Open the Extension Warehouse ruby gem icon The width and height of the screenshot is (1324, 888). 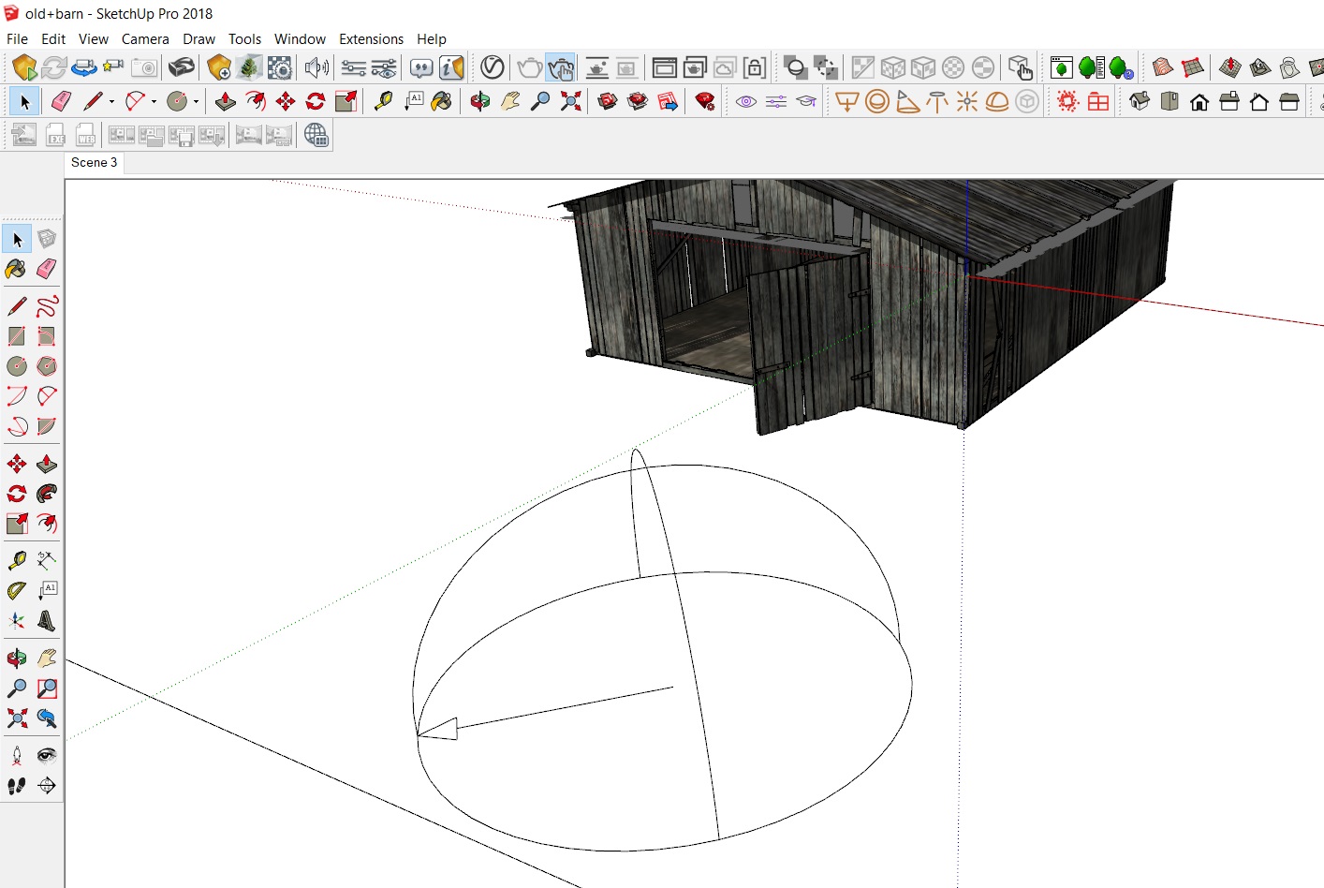coord(705,101)
